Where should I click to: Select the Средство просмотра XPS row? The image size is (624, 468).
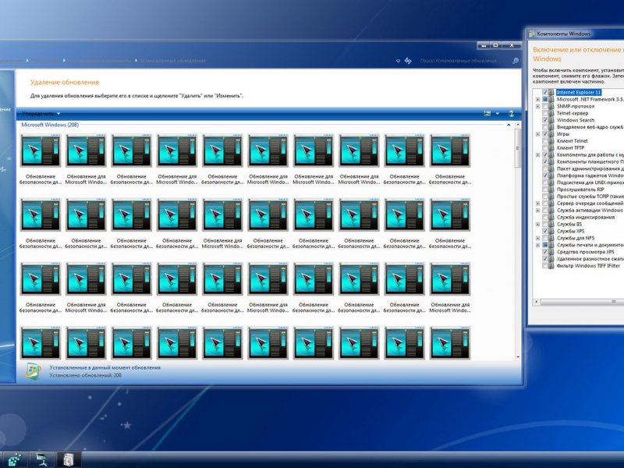pyautogui.click(x=585, y=252)
